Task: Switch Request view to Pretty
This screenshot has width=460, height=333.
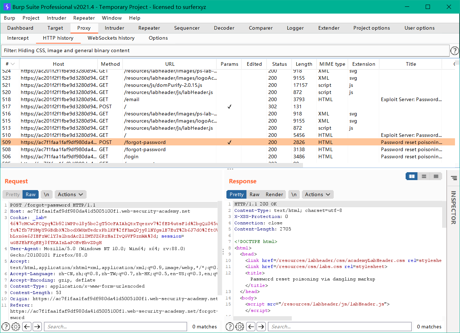Action: tap(13, 194)
